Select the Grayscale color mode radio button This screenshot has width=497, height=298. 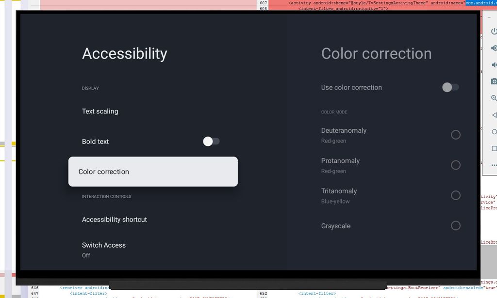(456, 225)
